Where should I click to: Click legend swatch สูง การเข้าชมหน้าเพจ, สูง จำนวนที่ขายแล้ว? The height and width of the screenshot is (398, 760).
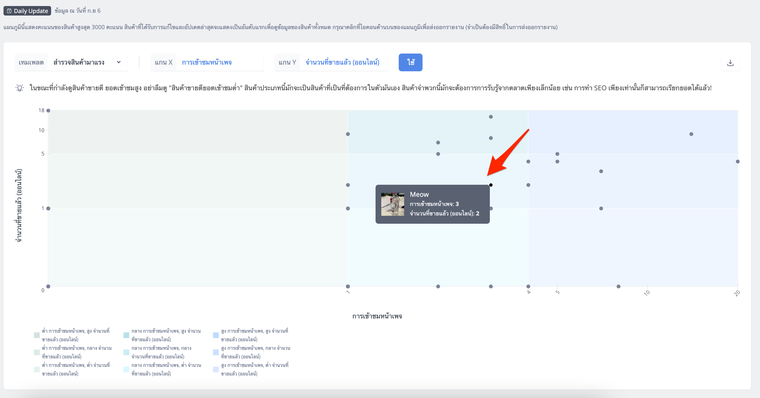click(x=216, y=335)
